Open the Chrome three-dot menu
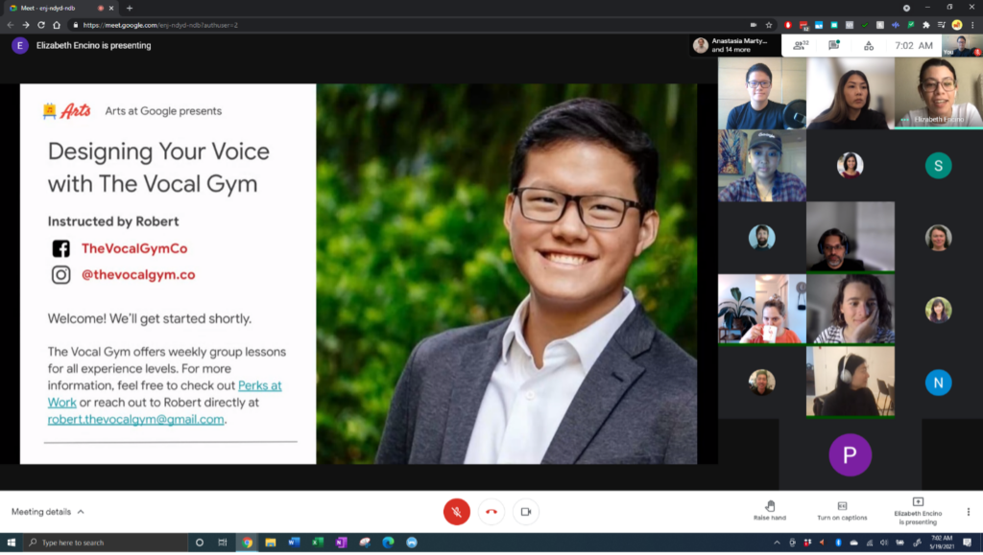 (x=972, y=25)
